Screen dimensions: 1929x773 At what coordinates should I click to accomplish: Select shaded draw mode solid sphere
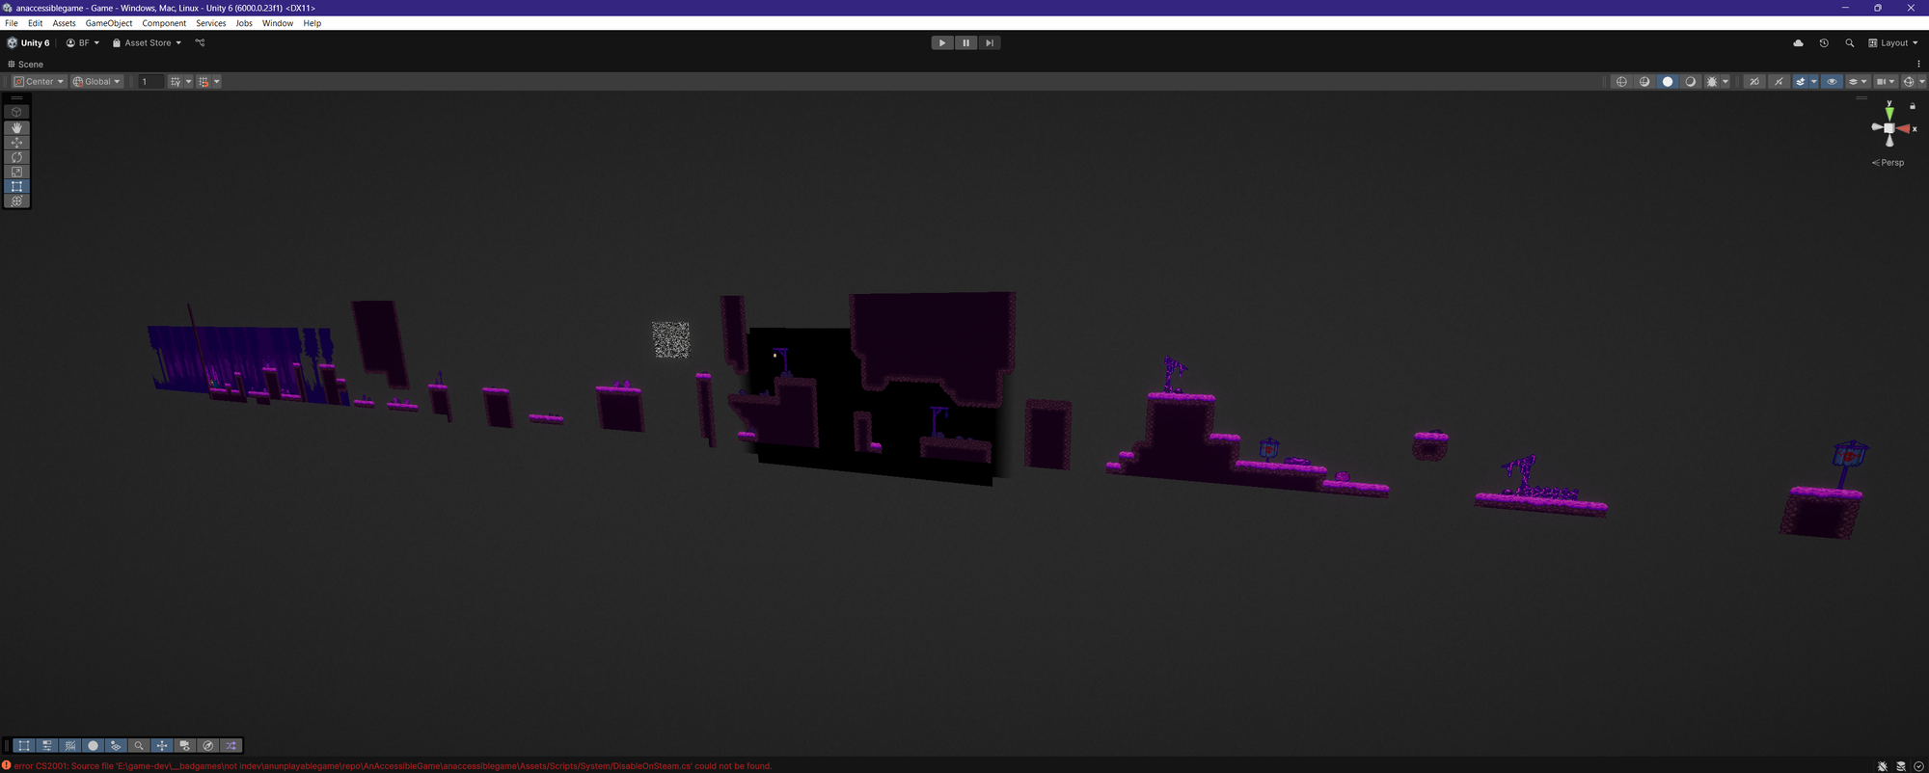(1668, 82)
